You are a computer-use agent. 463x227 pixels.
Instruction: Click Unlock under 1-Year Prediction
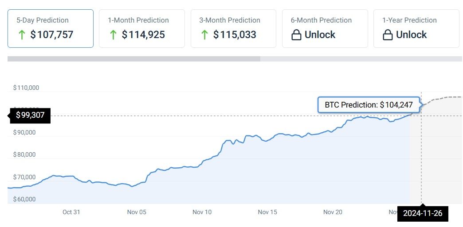(411, 35)
